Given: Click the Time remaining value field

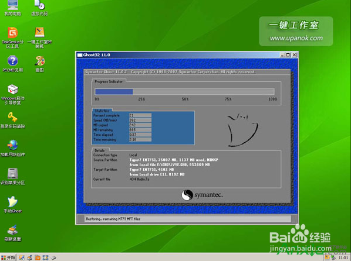Looking at the screenshot, I should point(140,139).
